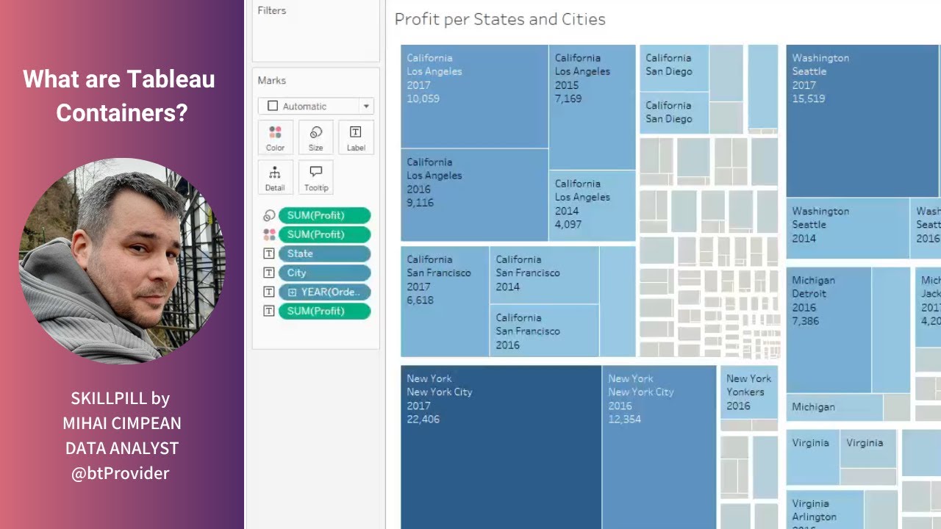The height and width of the screenshot is (529, 941).
Task: Click the Filters shelf header
Action: (272, 10)
